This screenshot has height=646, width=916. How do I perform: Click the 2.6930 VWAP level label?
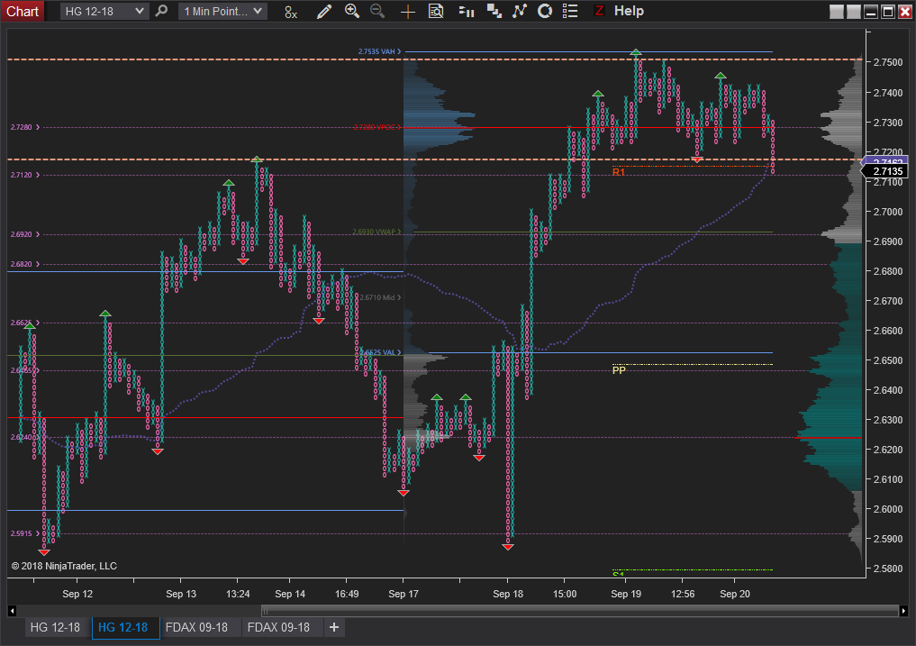(376, 232)
